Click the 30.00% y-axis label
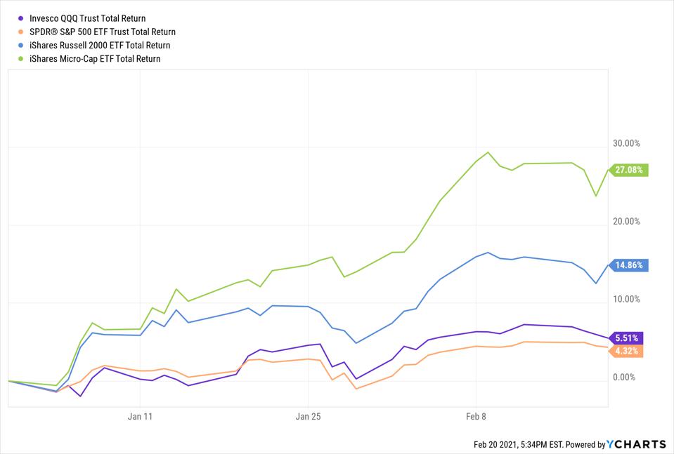674x454 pixels. pos(626,143)
